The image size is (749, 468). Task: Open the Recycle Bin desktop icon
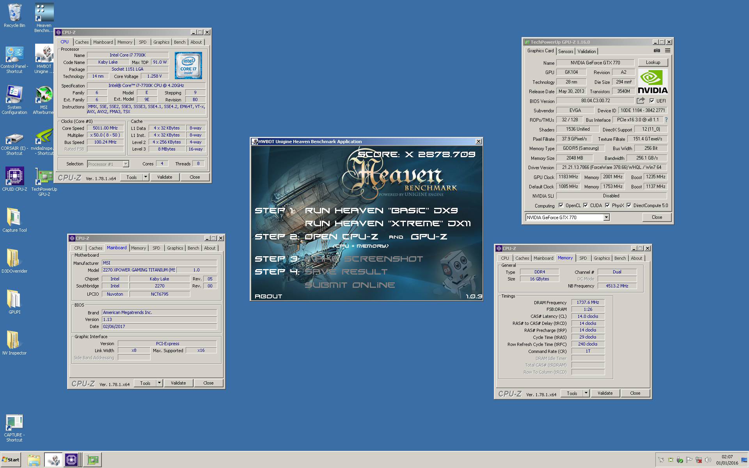(14, 16)
